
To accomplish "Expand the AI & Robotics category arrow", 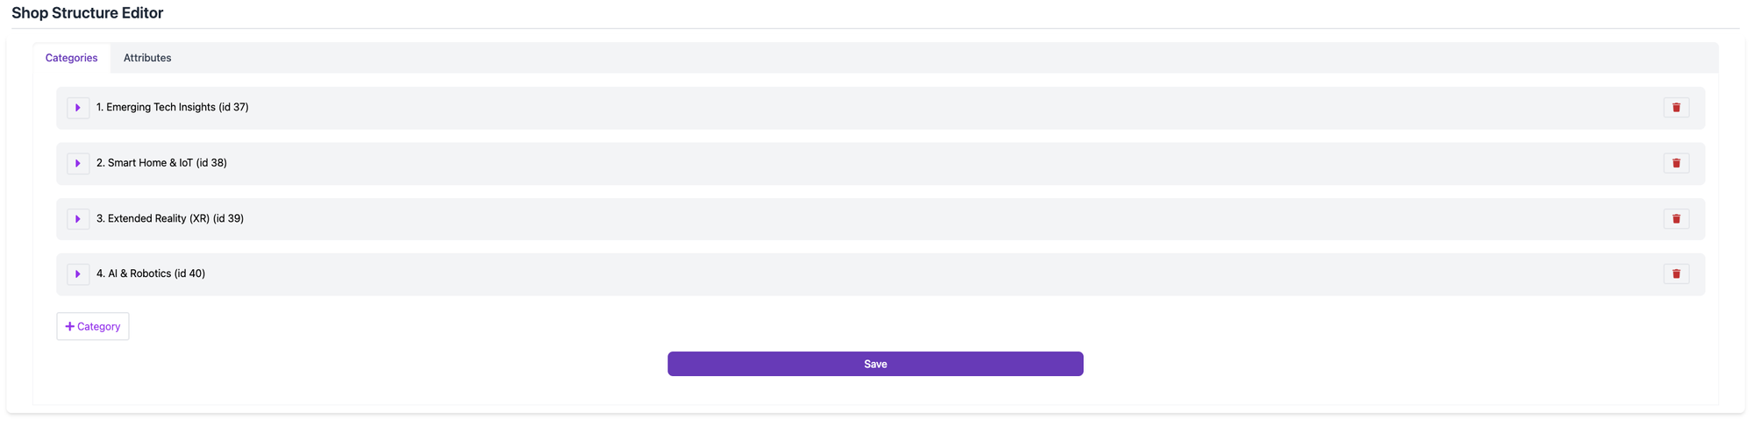I will point(78,274).
